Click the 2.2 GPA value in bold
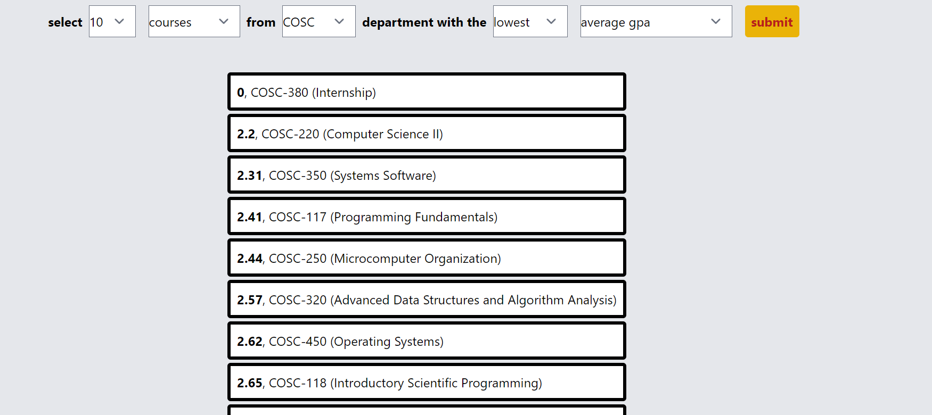This screenshot has width=932, height=415. pyautogui.click(x=246, y=134)
